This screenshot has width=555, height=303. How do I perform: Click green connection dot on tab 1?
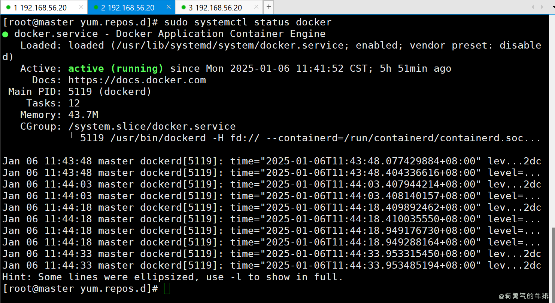[x=8, y=7]
